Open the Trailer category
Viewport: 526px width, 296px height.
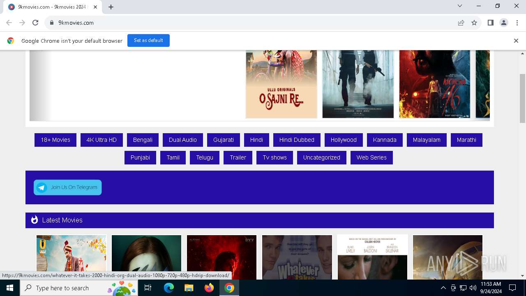(x=238, y=157)
